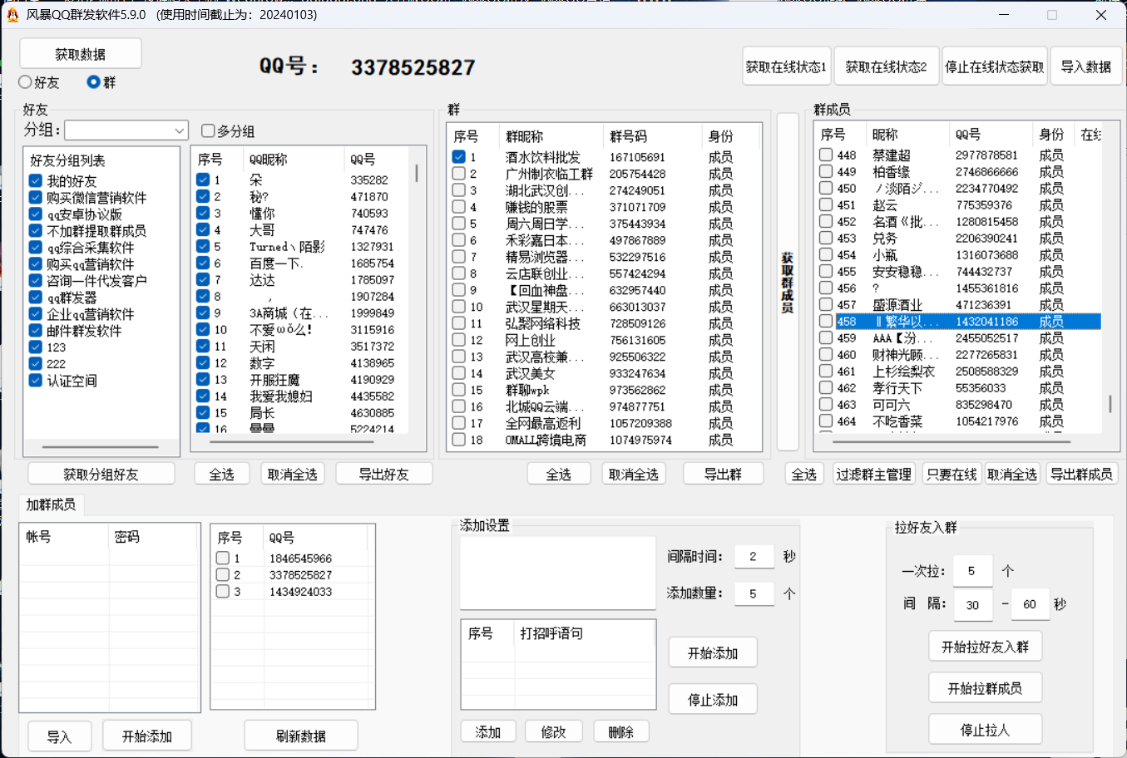The width and height of the screenshot is (1127, 758).
Task: Click 过滤群主管理 button
Action: pyautogui.click(x=873, y=474)
